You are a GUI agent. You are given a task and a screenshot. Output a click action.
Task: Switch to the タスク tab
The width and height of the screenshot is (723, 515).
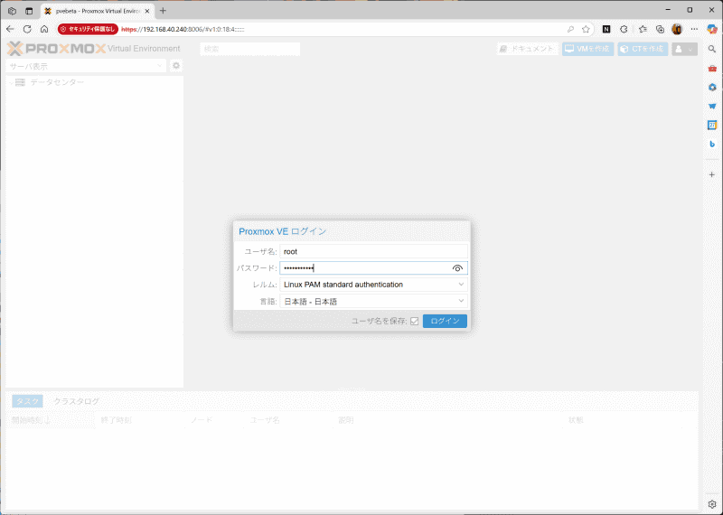click(28, 401)
